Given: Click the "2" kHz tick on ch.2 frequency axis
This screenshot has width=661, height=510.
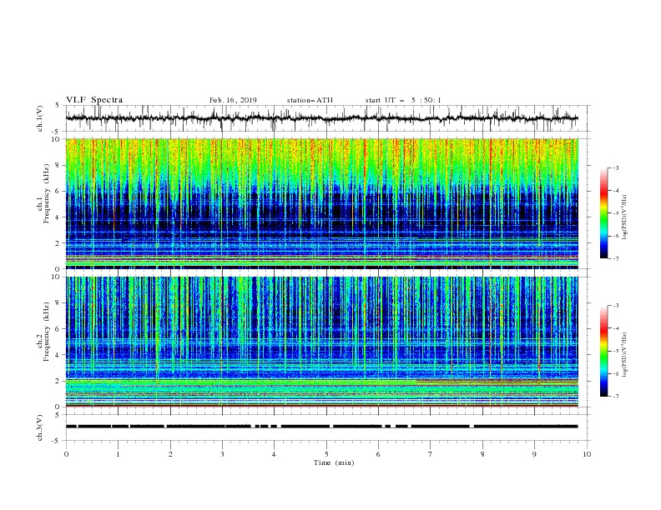Looking at the screenshot, I should tap(58, 381).
